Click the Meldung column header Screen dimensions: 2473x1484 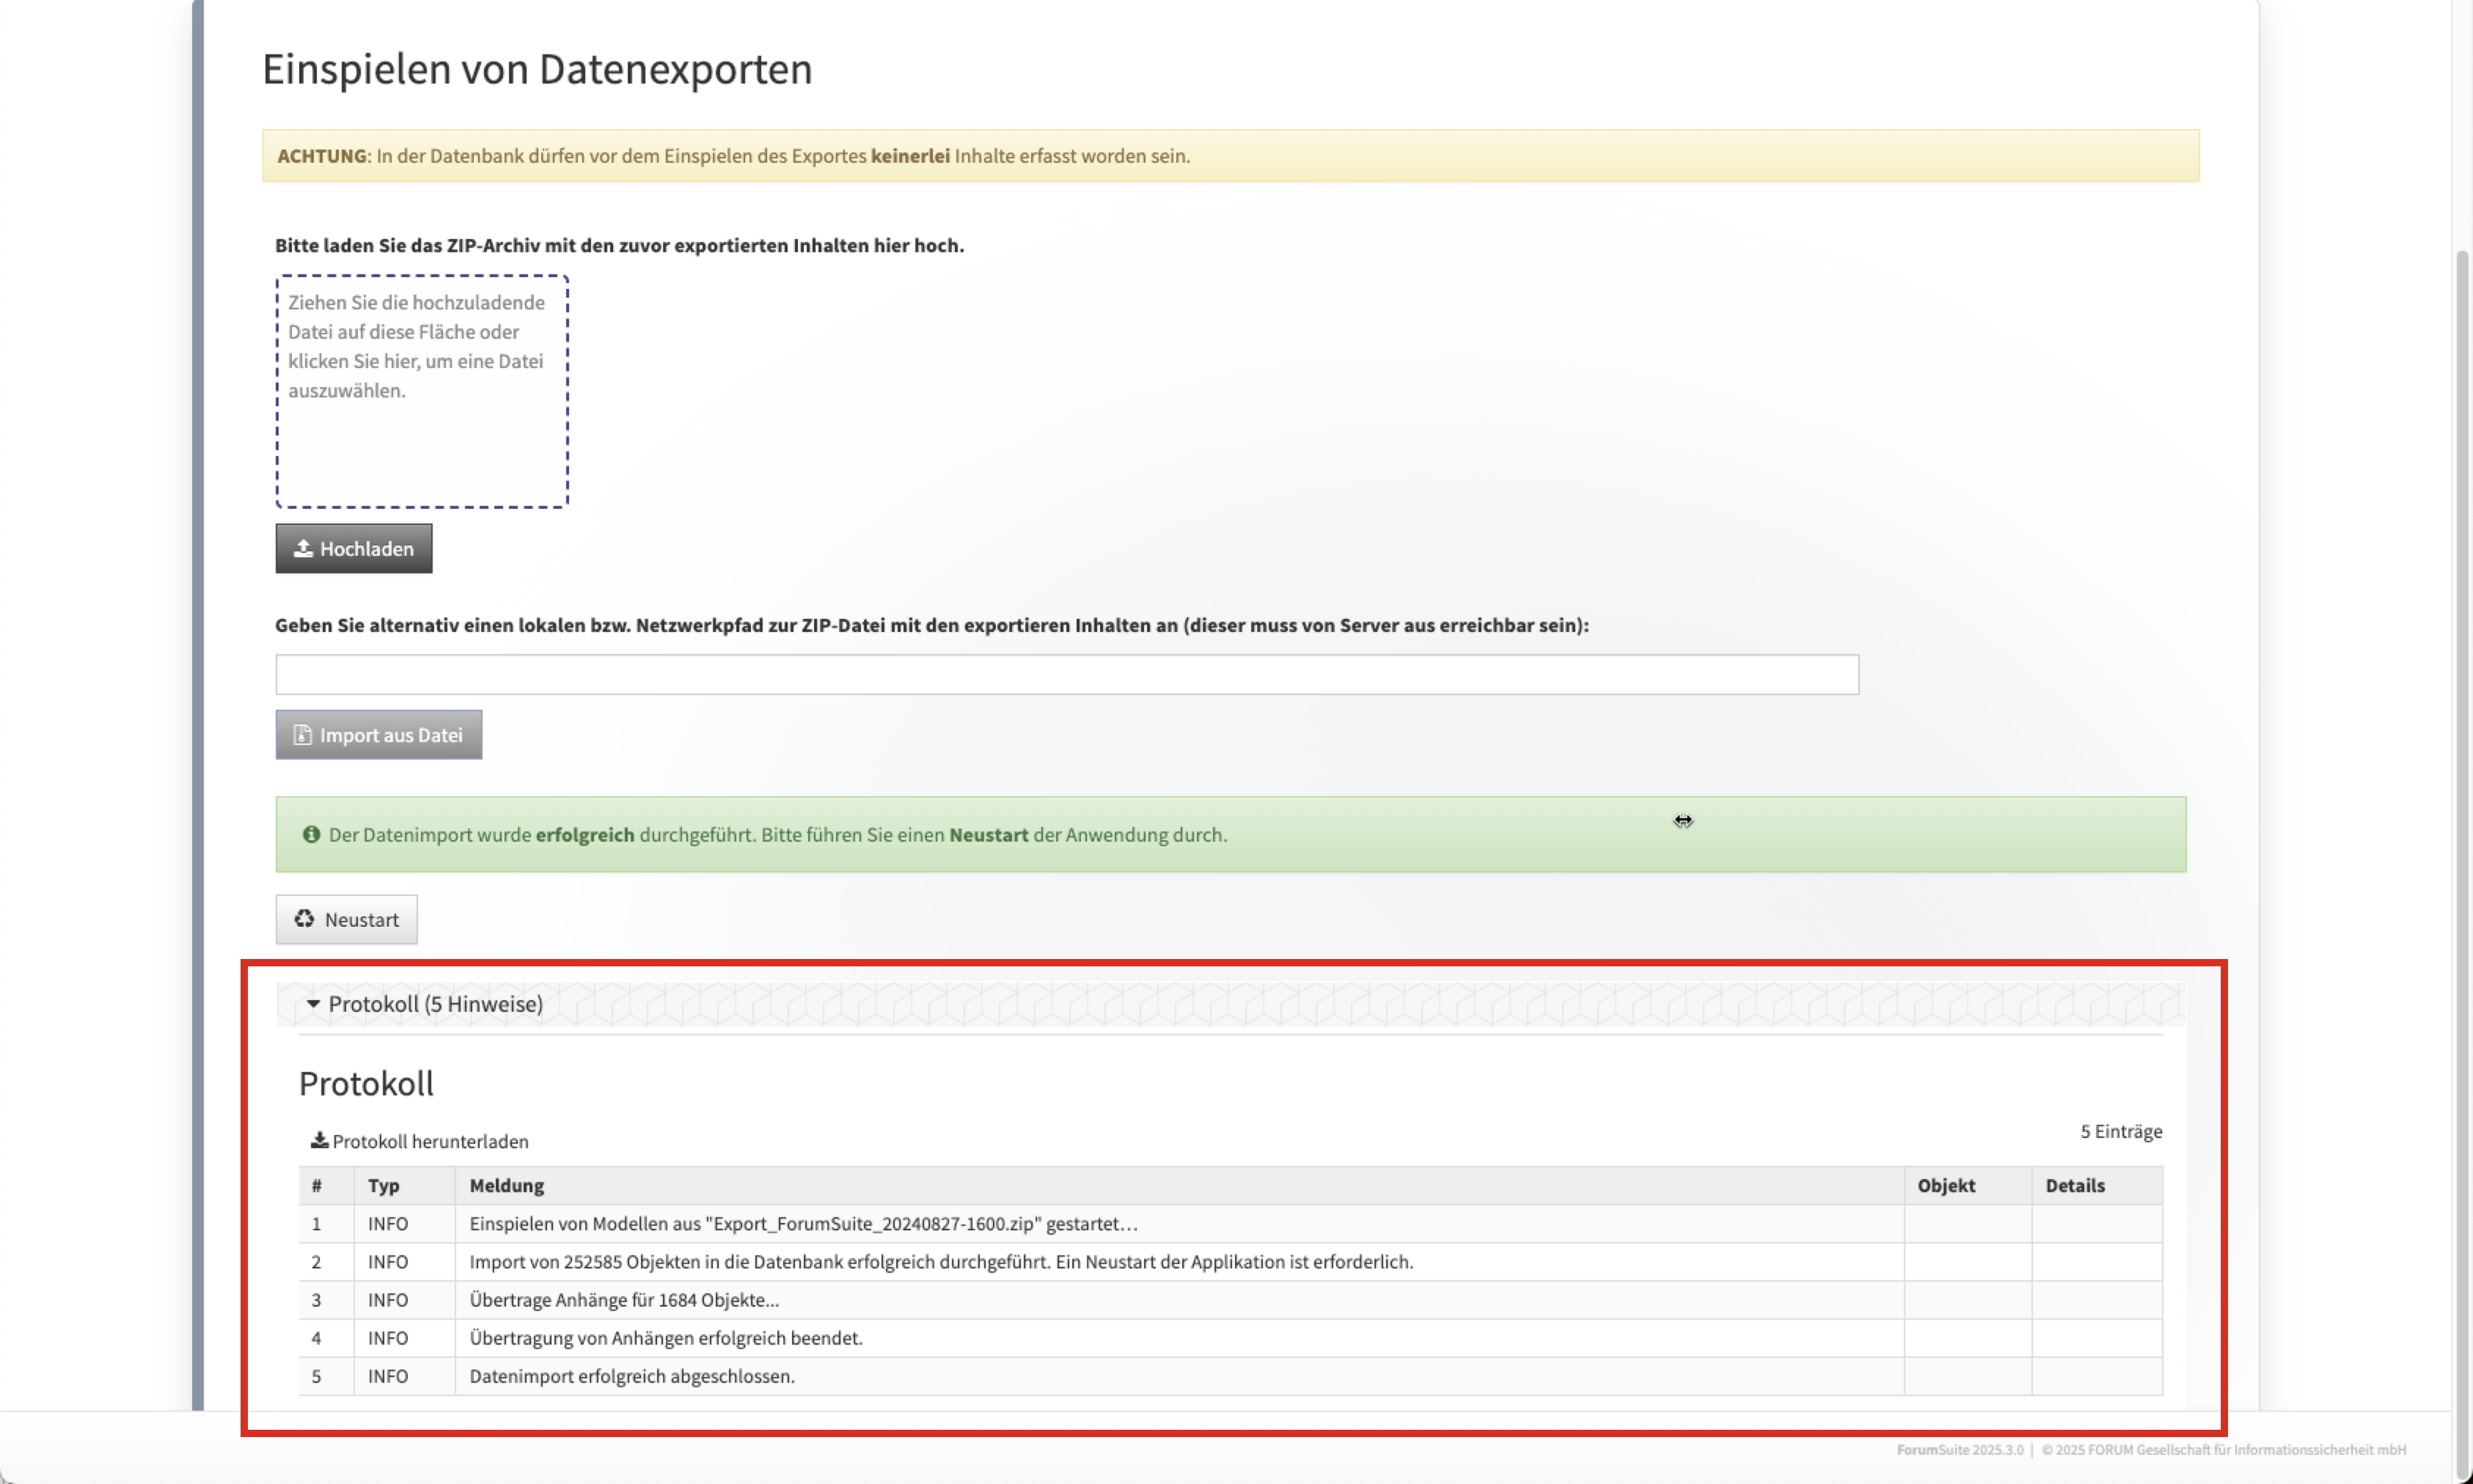(507, 1185)
